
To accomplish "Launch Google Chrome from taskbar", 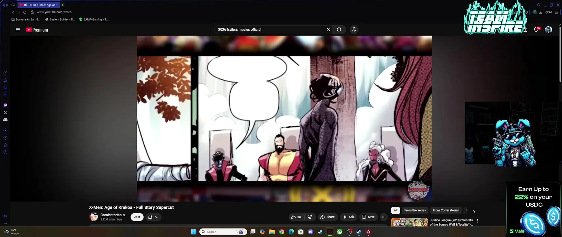I will tap(282, 232).
